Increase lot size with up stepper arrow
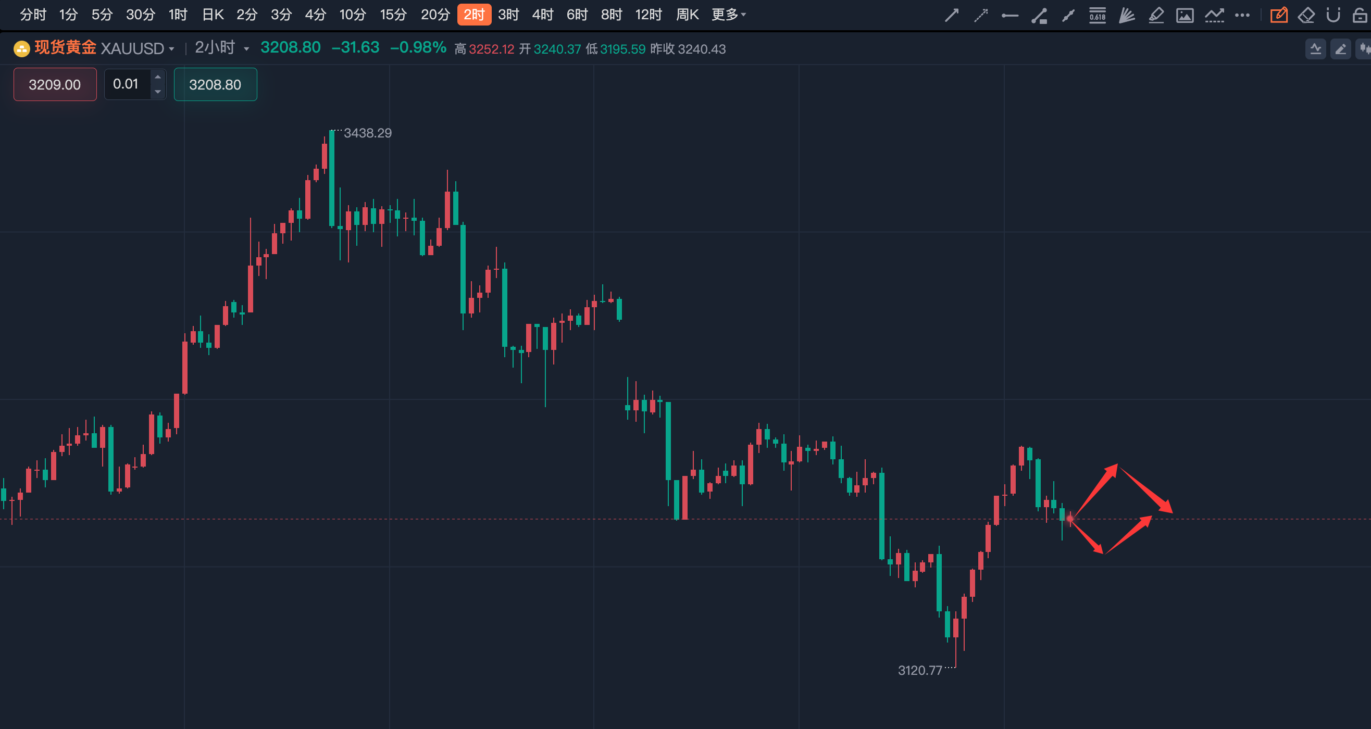This screenshot has height=729, width=1371. tap(157, 77)
